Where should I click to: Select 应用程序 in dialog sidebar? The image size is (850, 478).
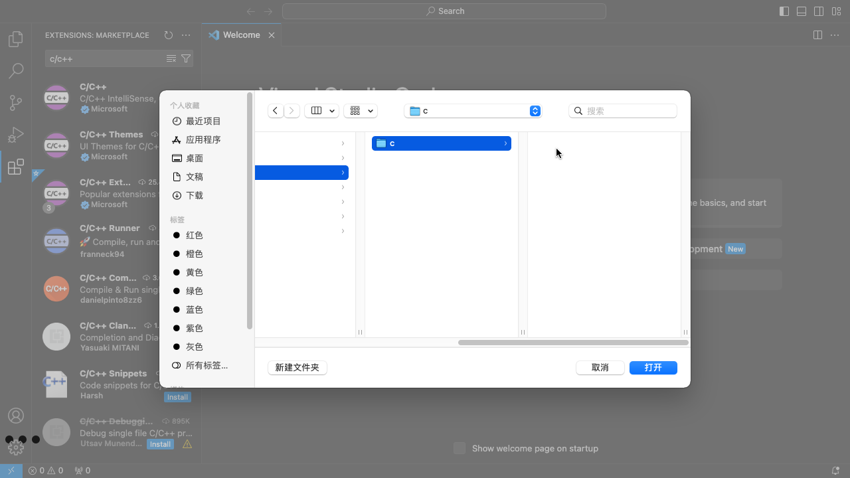click(204, 139)
